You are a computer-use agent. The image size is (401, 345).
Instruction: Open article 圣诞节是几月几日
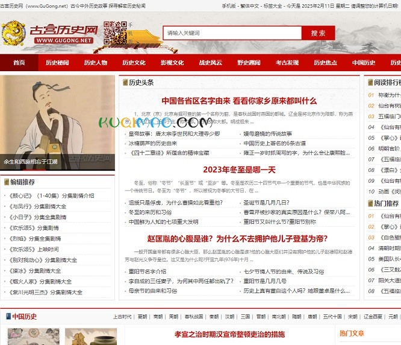point(266,203)
